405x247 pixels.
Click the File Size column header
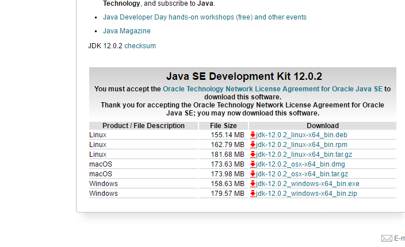point(223,126)
